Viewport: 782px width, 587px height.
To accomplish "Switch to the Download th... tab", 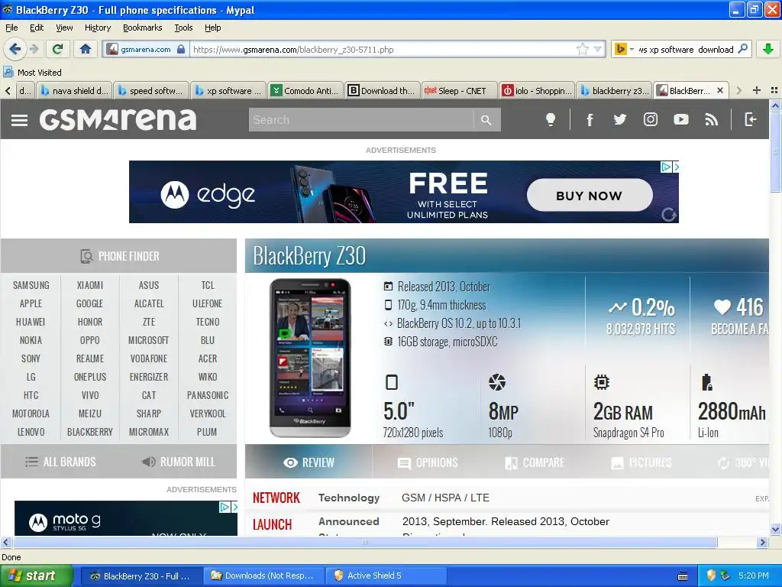I will pyautogui.click(x=383, y=90).
